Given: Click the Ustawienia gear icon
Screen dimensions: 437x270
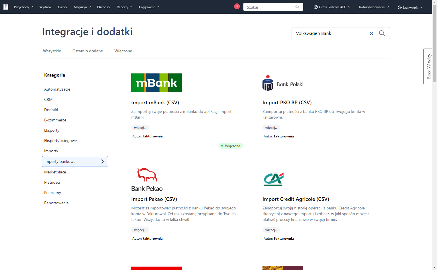Looking at the screenshot, I should click(x=399, y=7).
